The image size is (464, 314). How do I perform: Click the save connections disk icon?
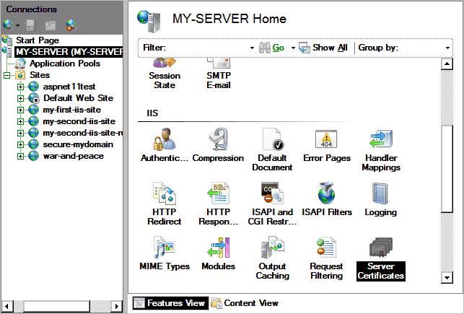tap(30, 25)
